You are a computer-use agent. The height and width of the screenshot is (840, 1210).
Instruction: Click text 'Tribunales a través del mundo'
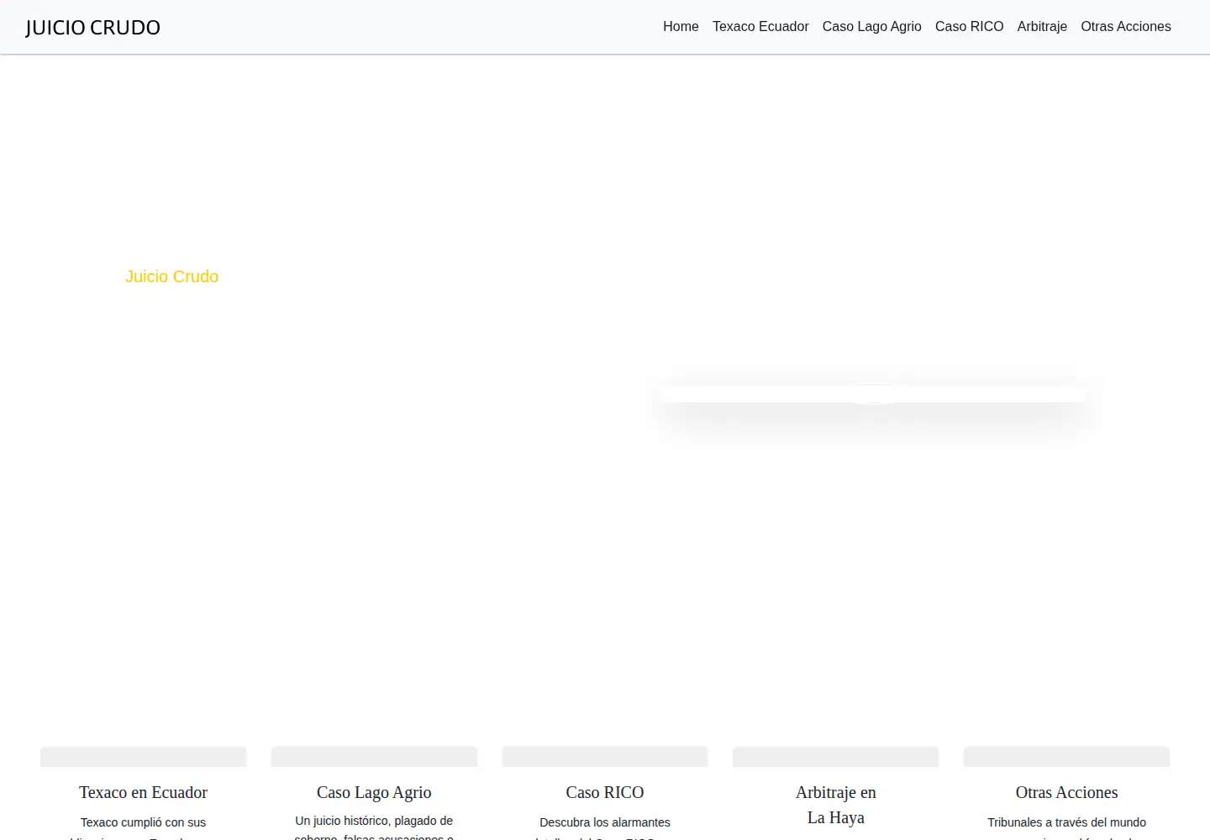pos(1066,822)
